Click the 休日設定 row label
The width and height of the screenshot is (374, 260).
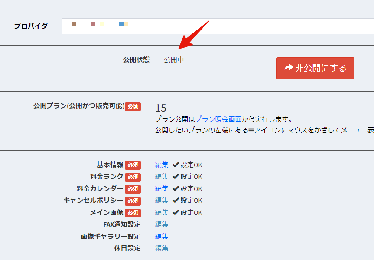click(x=127, y=248)
